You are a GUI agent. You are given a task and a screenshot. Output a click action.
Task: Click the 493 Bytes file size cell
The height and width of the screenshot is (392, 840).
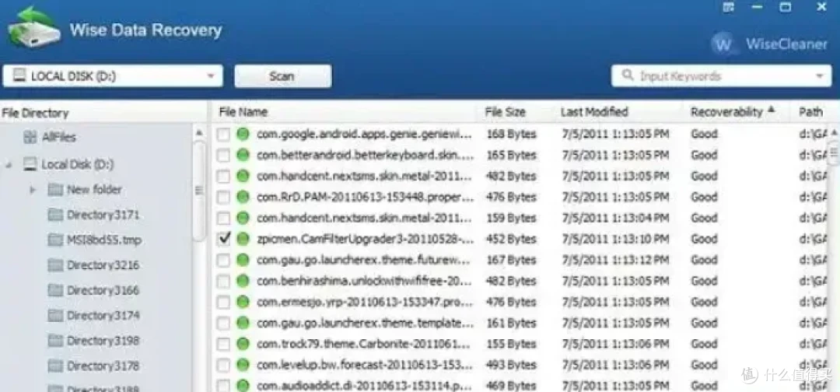(511, 366)
